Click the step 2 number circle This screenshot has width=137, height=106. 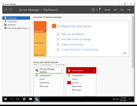(58, 34)
